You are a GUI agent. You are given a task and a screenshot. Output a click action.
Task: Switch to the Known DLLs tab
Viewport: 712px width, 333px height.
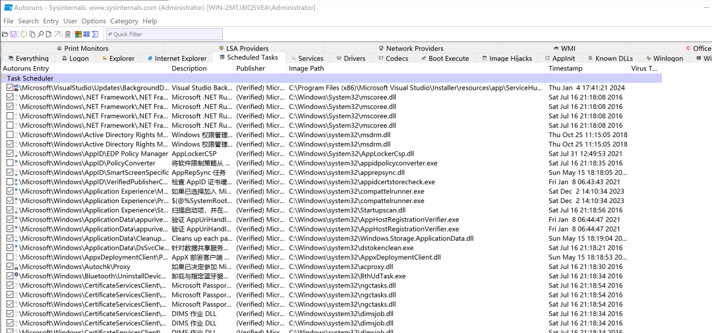(x=610, y=58)
